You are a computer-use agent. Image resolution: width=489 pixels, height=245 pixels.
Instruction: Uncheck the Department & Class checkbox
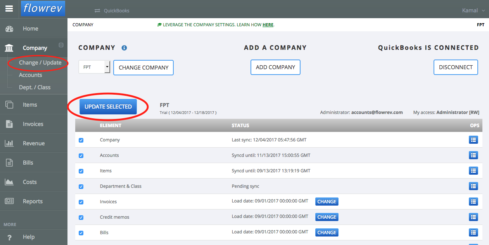point(81,187)
